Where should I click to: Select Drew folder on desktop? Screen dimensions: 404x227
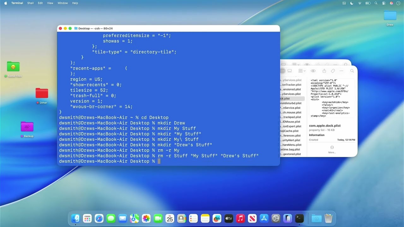click(390, 18)
